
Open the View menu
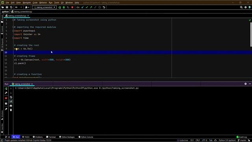pos(19,3)
